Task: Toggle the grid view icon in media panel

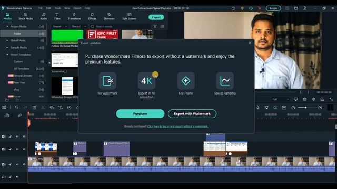Action: click(x=162, y=26)
